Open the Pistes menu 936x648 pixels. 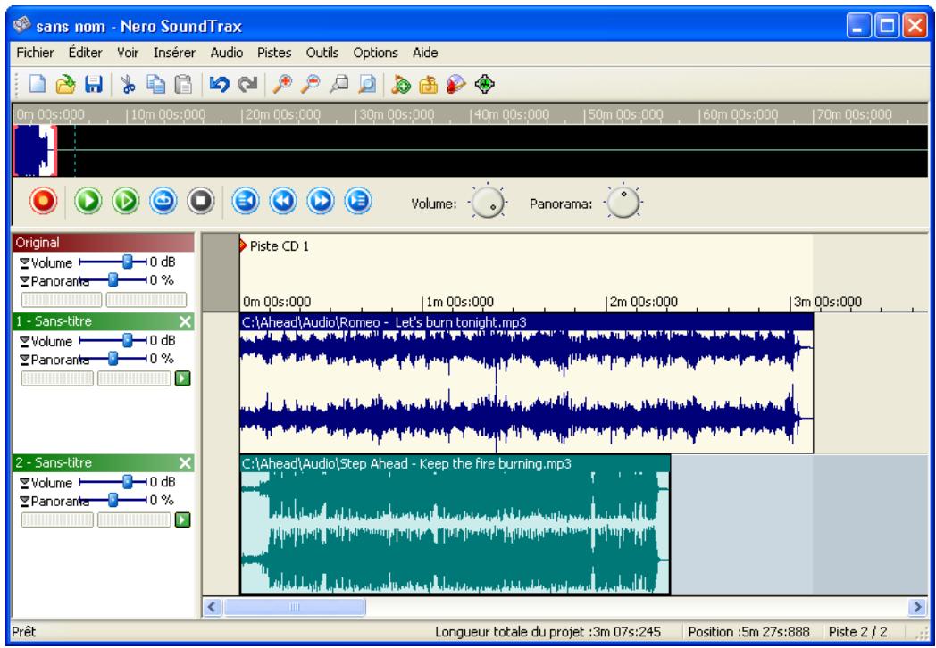(x=274, y=53)
